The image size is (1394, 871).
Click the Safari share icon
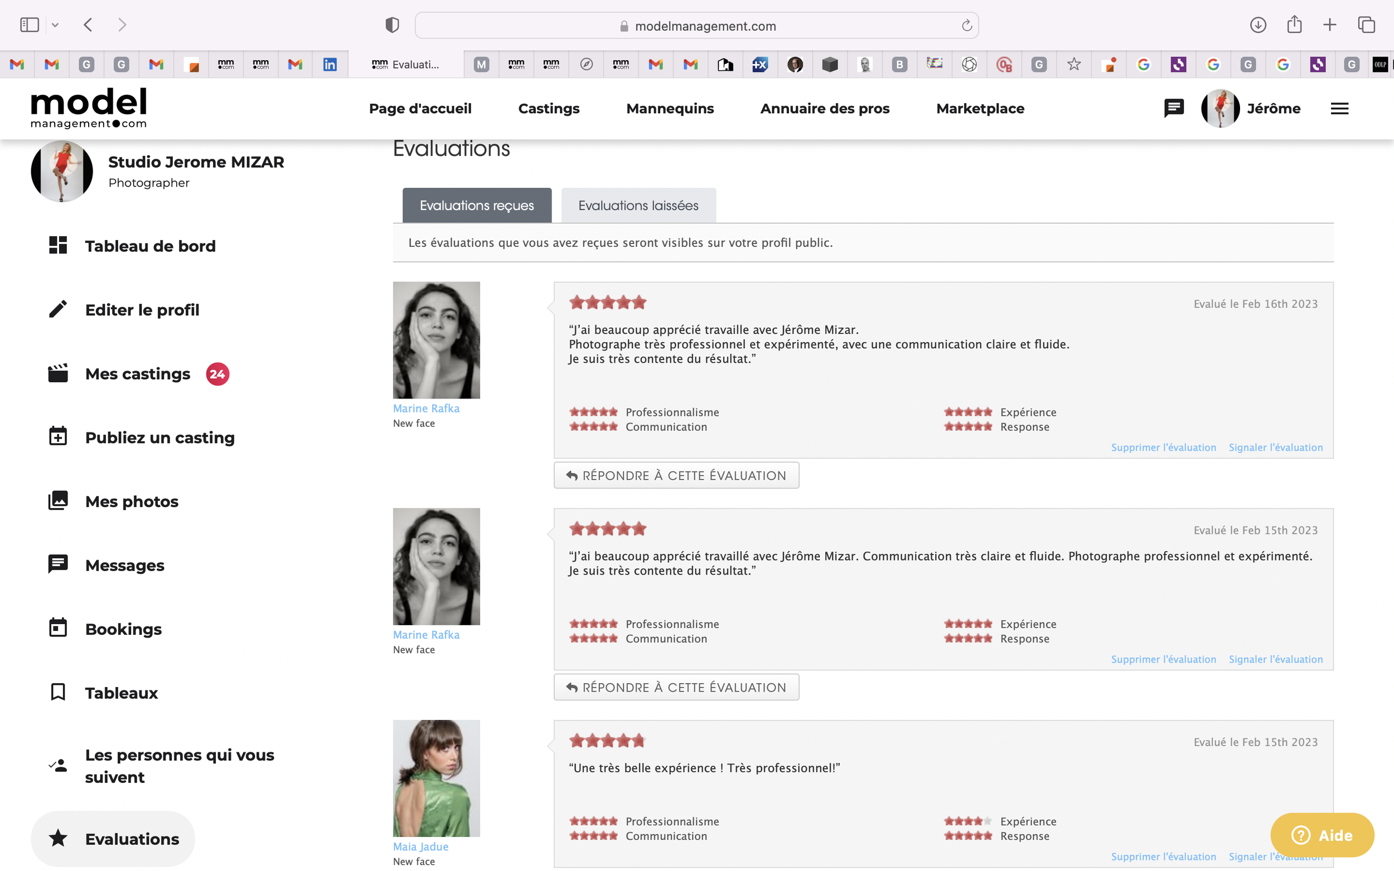1294,25
